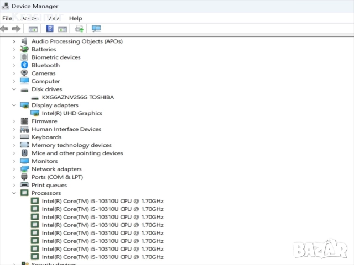This screenshot has height=265, width=354.
Task: Click the Update driver toolbar icon
Action: (79, 29)
